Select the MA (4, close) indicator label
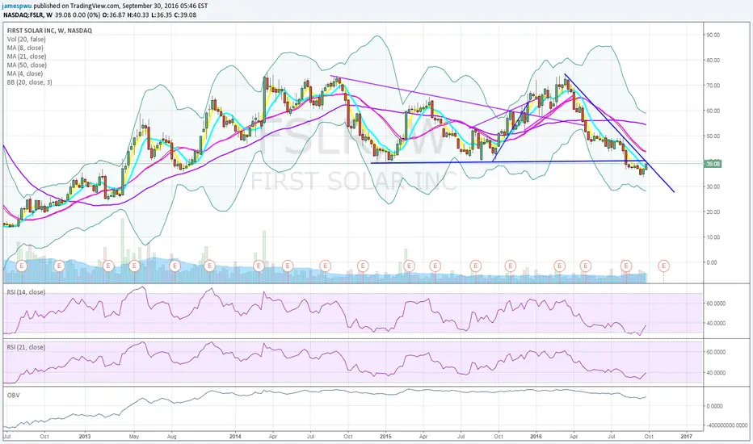The width and height of the screenshot is (753, 444). 25,74
